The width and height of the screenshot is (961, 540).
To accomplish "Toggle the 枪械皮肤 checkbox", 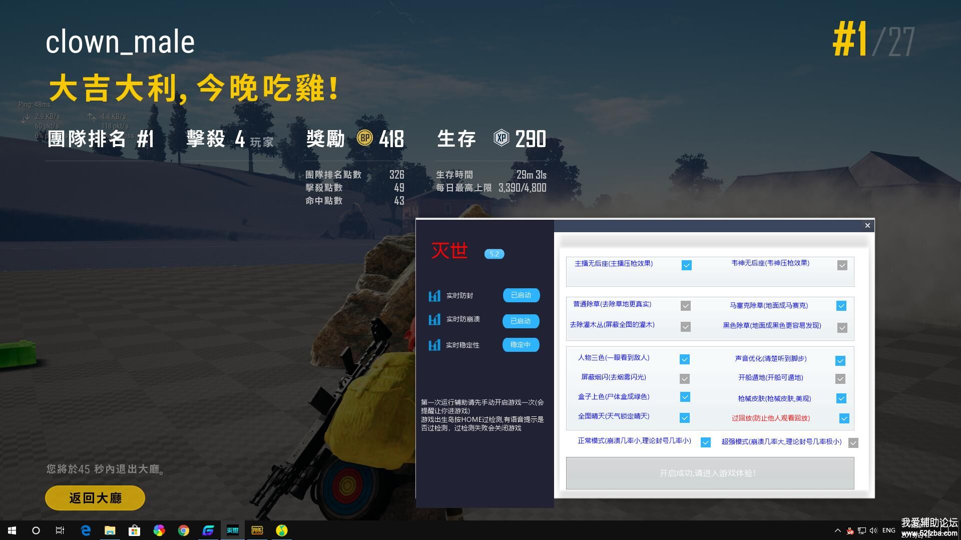I will click(841, 398).
